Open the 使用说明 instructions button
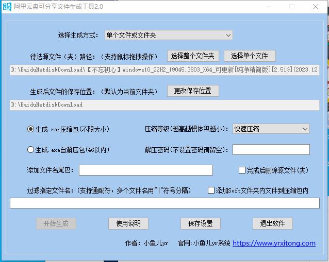 [x=128, y=223]
